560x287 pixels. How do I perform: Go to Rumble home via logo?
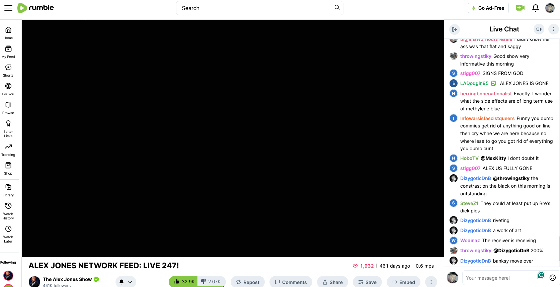(36, 8)
